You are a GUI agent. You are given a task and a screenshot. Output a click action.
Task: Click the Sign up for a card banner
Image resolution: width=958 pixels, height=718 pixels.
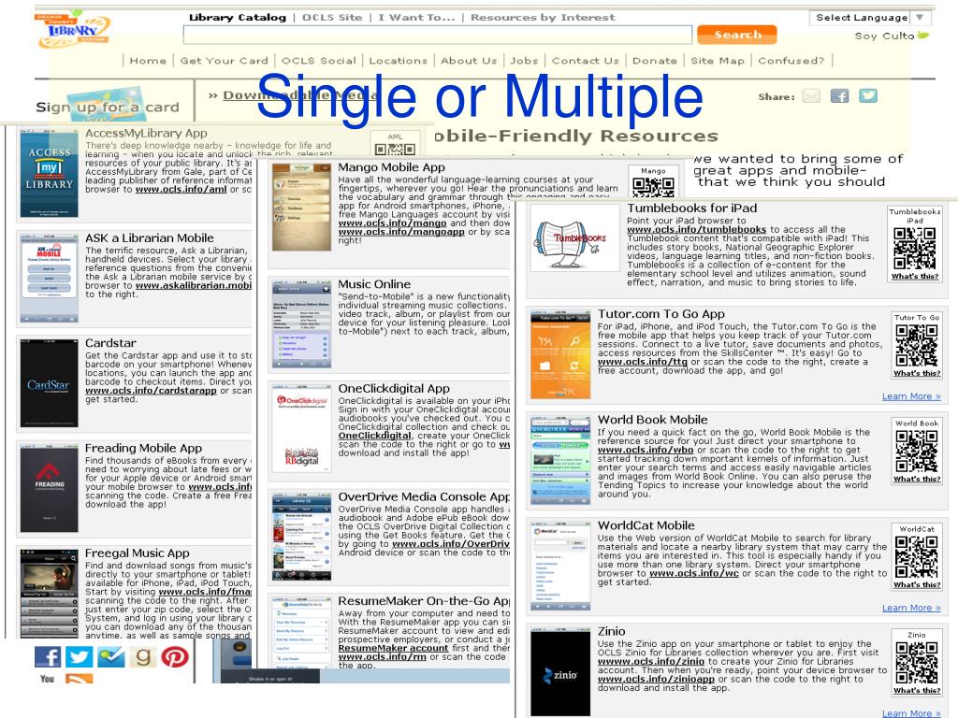click(x=108, y=107)
